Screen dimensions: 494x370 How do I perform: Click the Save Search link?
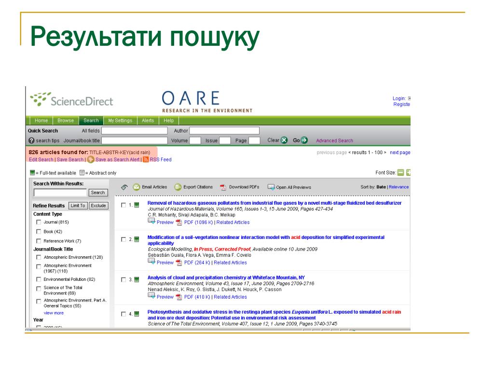coord(70,159)
